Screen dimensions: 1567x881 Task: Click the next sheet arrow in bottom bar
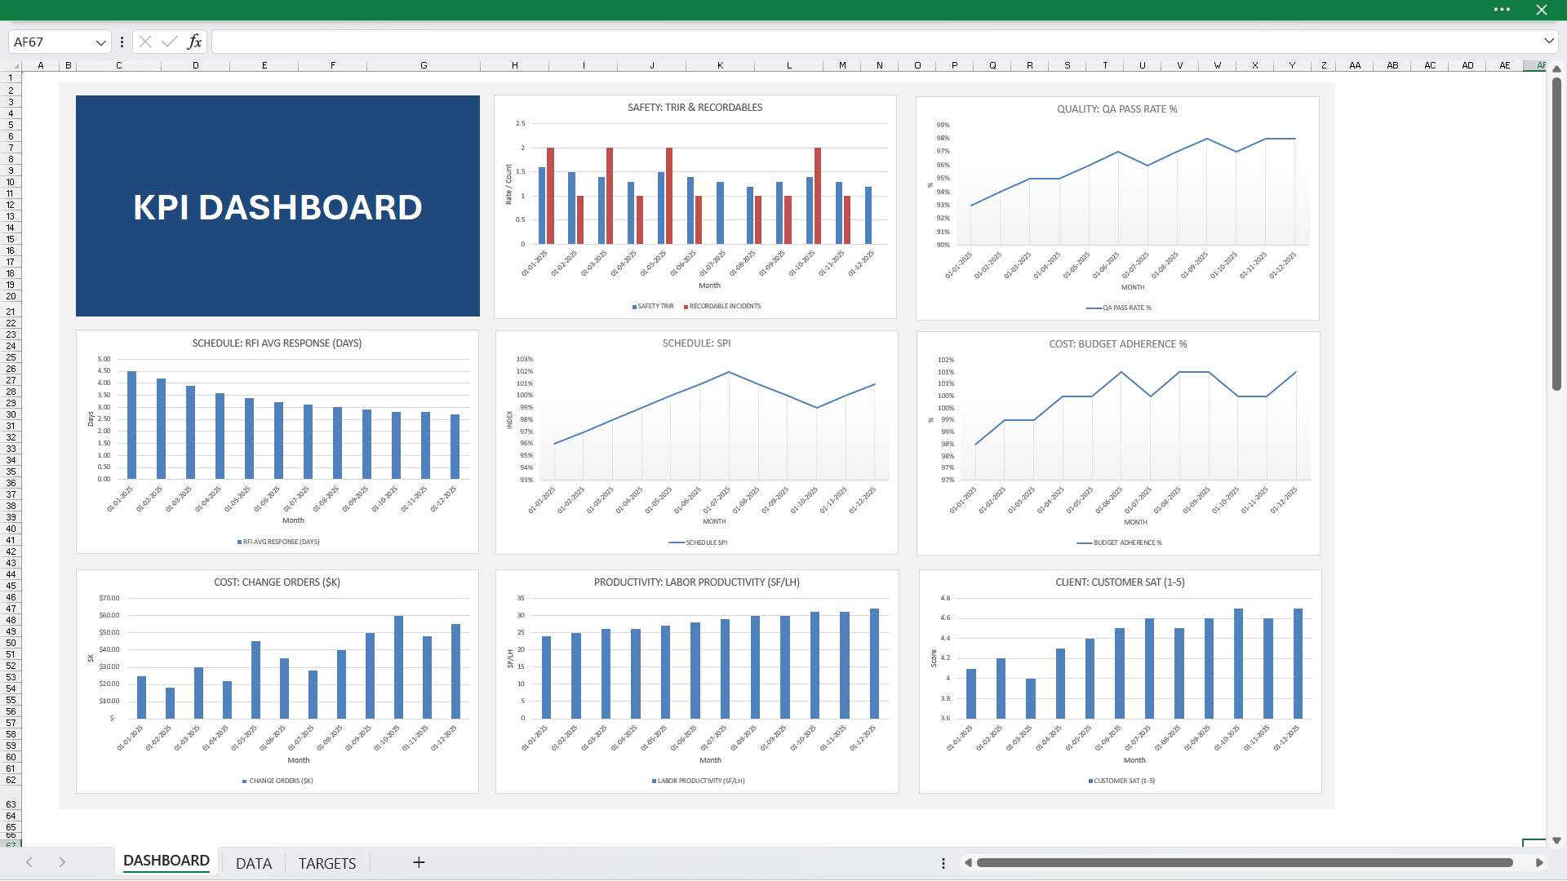click(62, 862)
